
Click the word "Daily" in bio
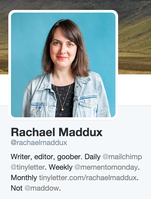(x=92, y=157)
